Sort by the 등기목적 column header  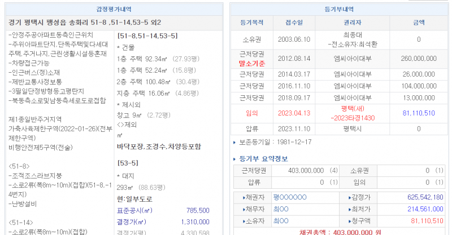click(x=252, y=23)
